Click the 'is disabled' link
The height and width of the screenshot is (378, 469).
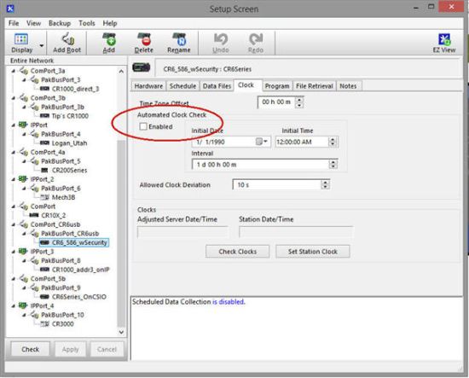point(229,302)
